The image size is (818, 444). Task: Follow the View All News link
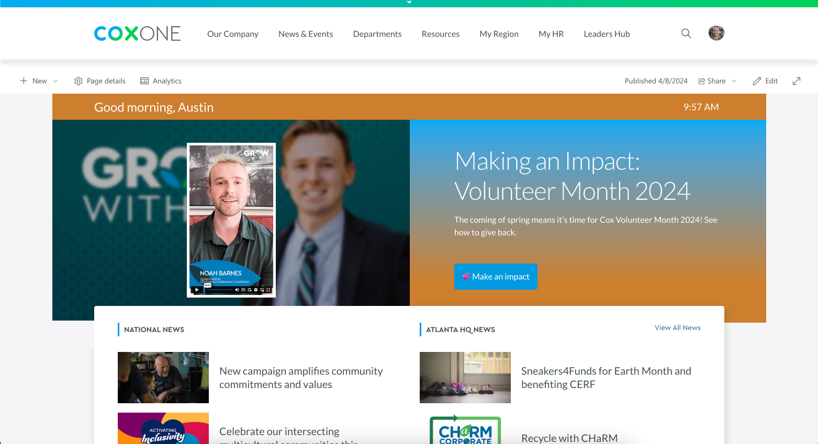coord(678,327)
